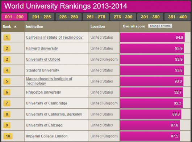This screenshot has height=142, width=192.
Task: Go to the 251 - 275 tab
Action: click(96, 17)
